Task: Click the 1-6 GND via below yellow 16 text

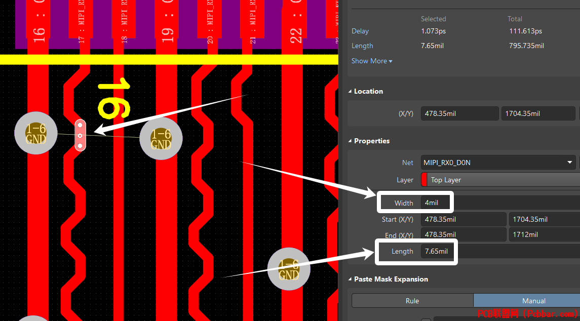Action: pos(161,138)
